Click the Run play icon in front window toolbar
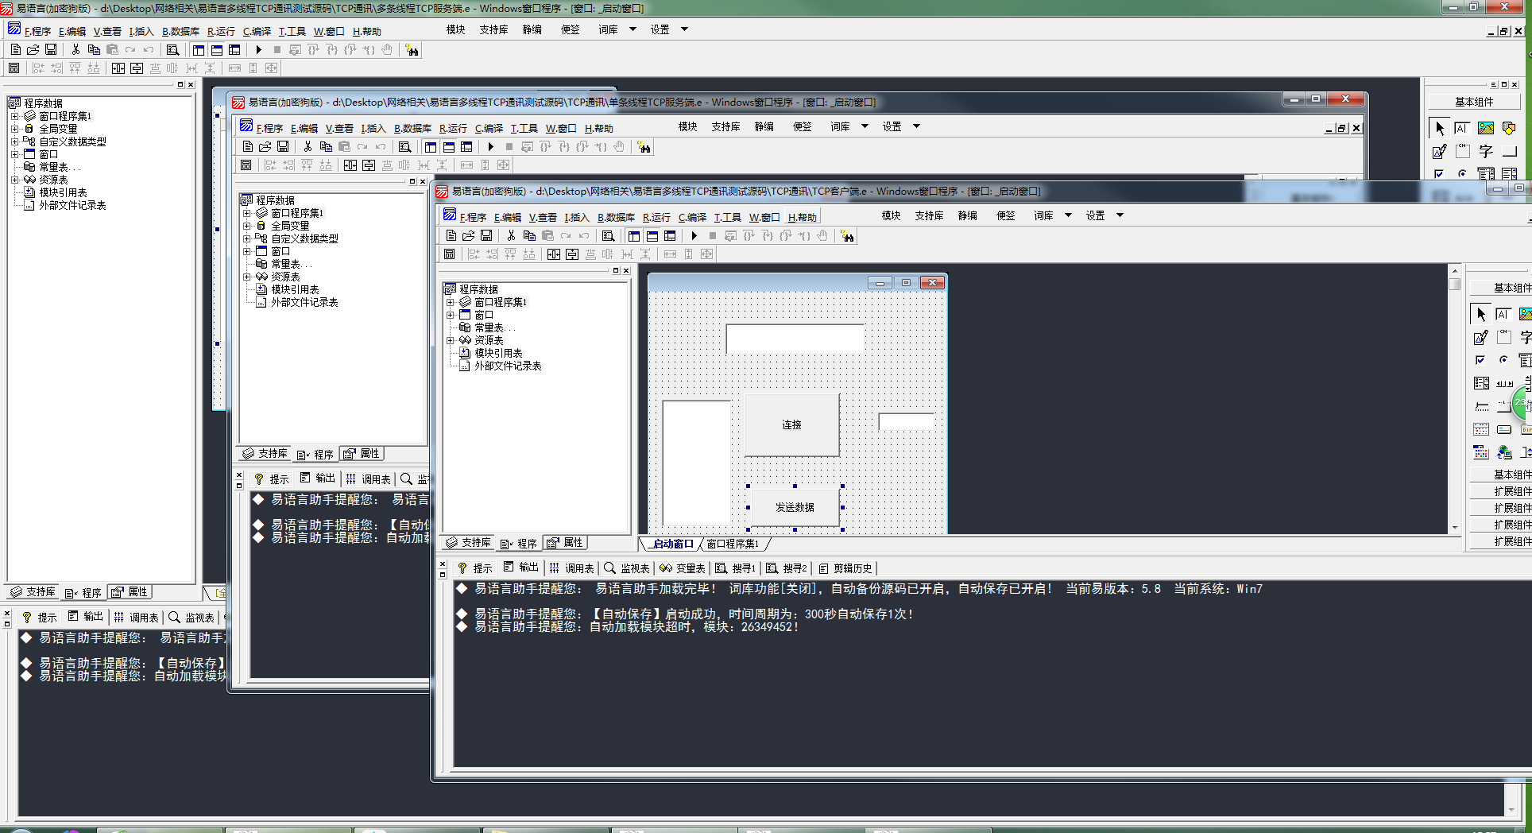1532x833 pixels. pyautogui.click(x=694, y=235)
